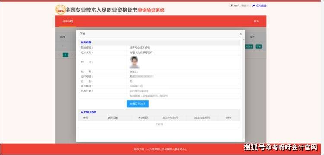Click the 证书信息 section heading
The width and height of the screenshot is (324, 155).
[x=86, y=43]
